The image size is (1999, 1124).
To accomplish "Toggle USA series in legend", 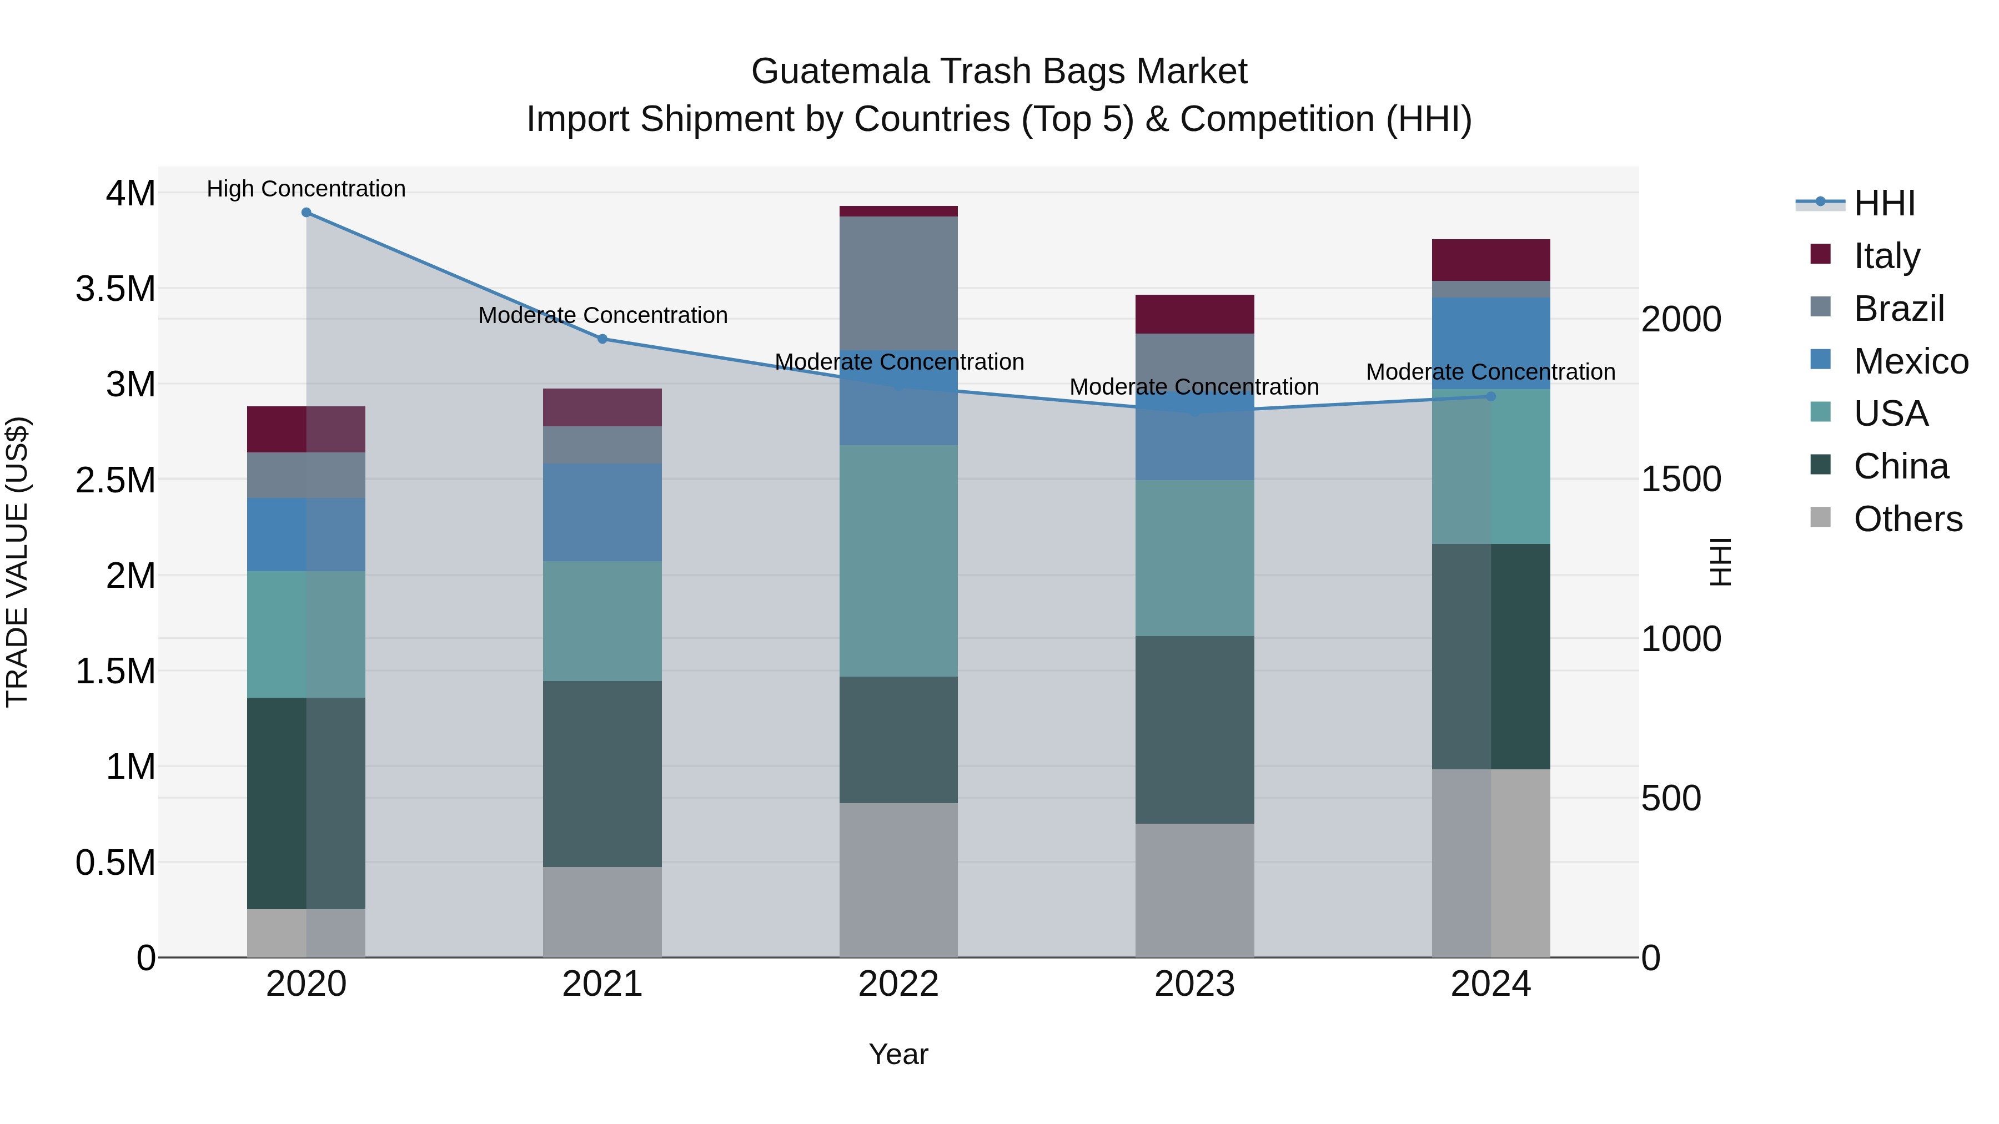I will [x=1869, y=414].
